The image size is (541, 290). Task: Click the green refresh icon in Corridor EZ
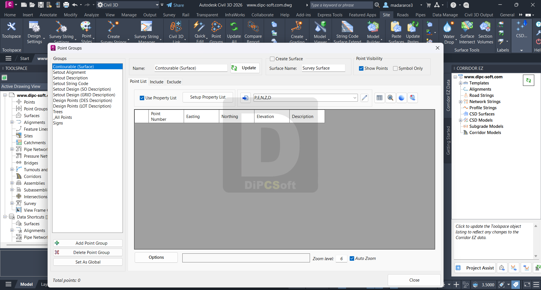(529, 80)
